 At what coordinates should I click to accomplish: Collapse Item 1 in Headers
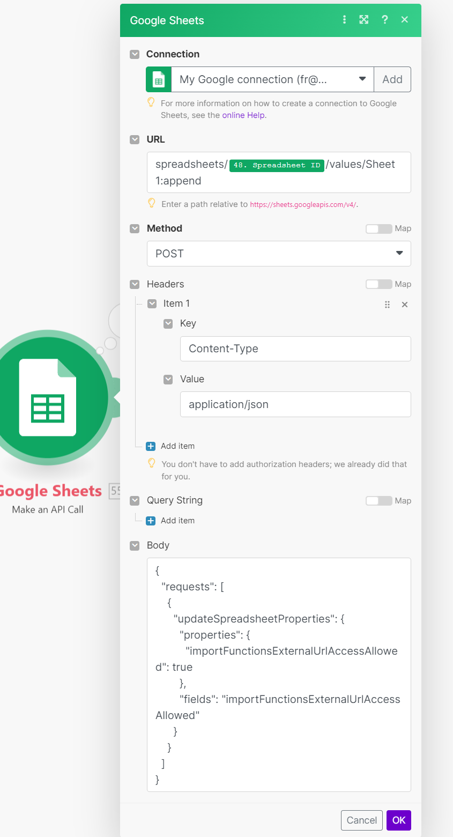coord(152,303)
